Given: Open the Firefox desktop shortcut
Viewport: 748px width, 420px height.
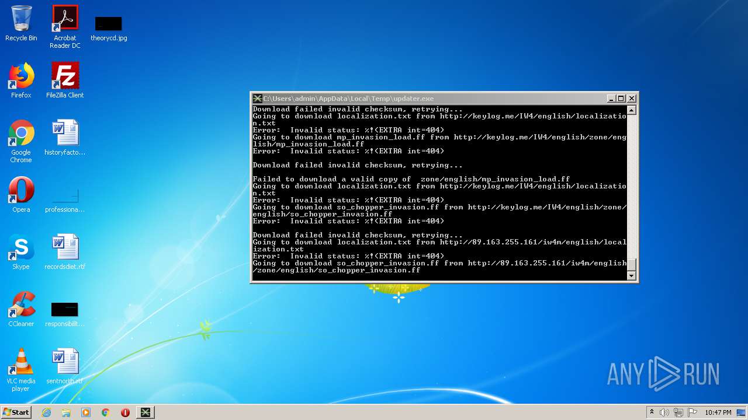Looking at the screenshot, I should point(21,80).
